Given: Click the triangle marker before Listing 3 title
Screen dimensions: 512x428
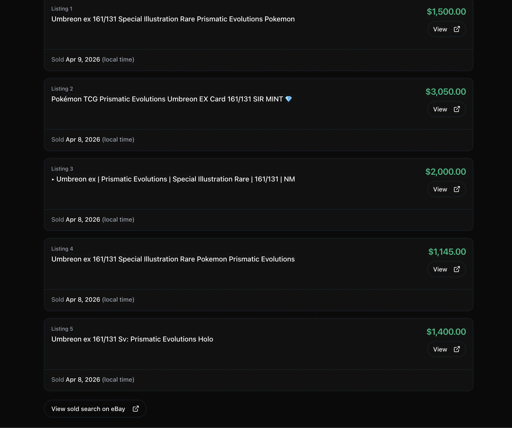Looking at the screenshot, I should [x=53, y=179].
